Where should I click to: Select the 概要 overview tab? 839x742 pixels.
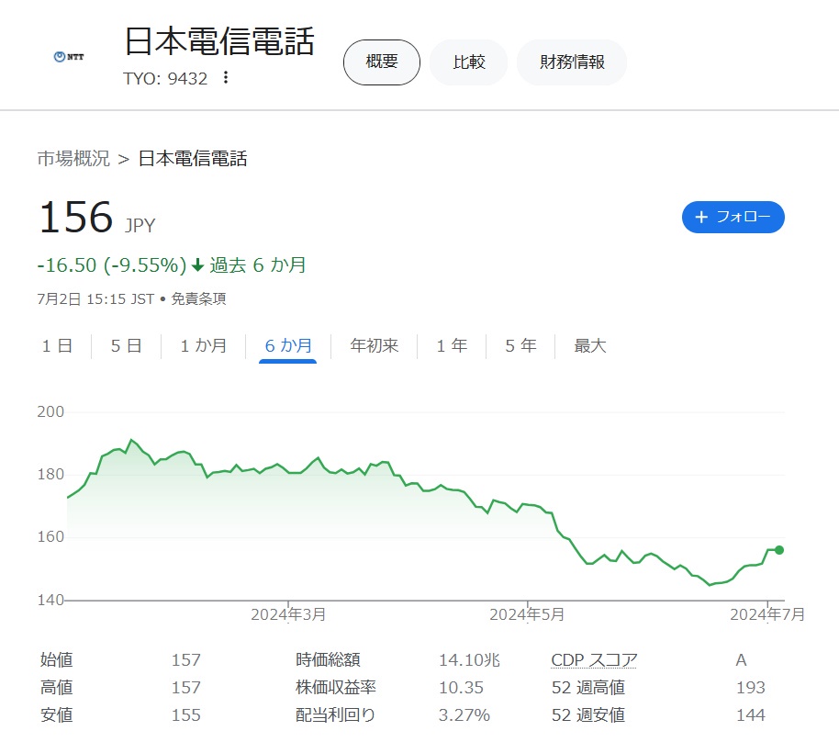coord(382,62)
